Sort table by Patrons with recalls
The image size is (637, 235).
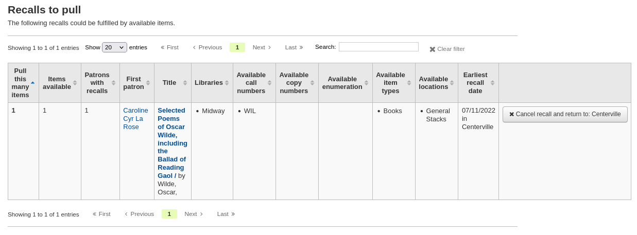[x=113, y=83]
